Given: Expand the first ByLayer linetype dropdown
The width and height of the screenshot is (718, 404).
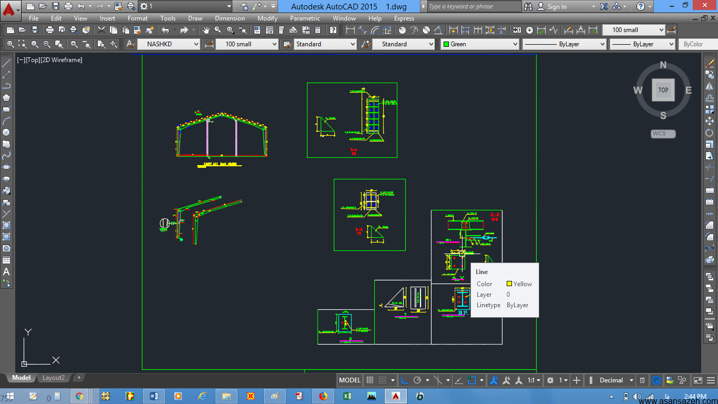Looking at the screenshot, I should click(x=565, y=44).
